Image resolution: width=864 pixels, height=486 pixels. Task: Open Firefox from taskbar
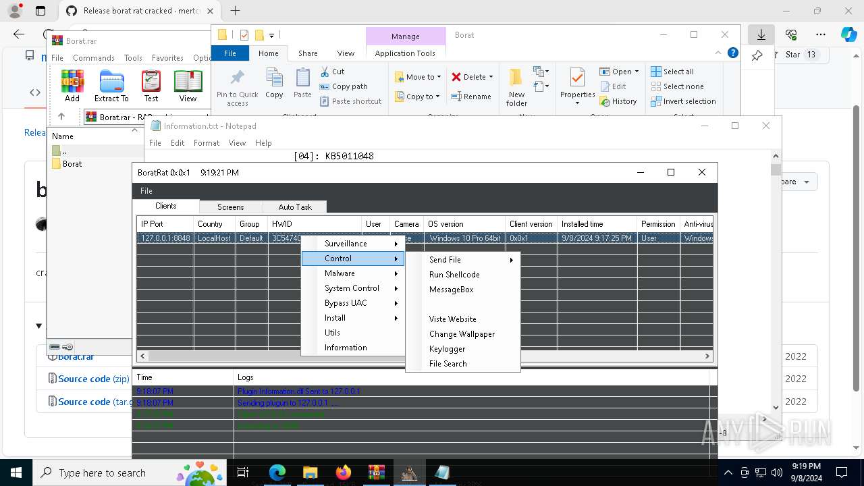click(x=343, y=473)
